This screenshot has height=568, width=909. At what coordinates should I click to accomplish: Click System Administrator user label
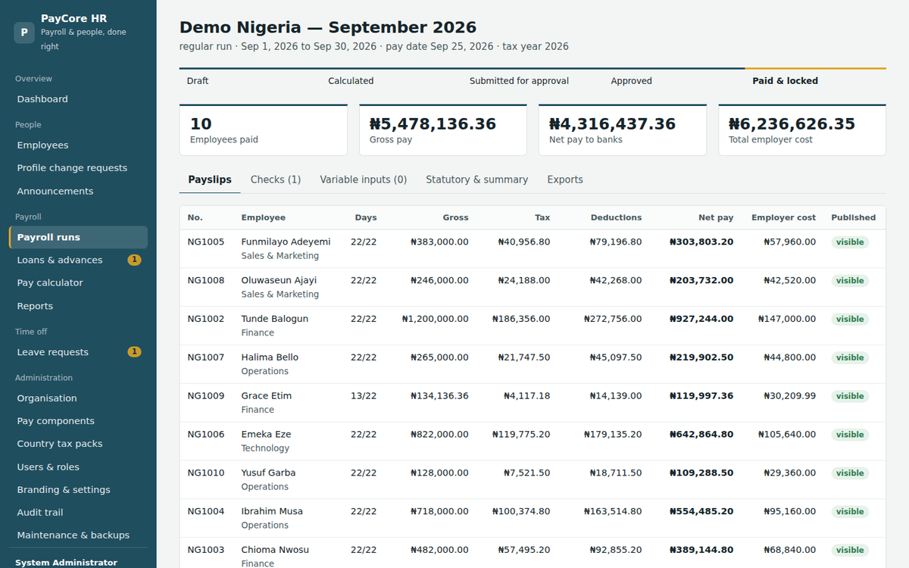click(66, 563)
